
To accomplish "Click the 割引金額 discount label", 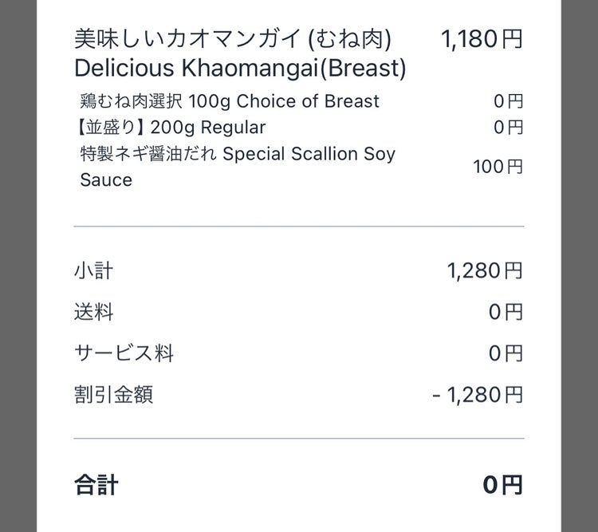I will pos(113,394).
